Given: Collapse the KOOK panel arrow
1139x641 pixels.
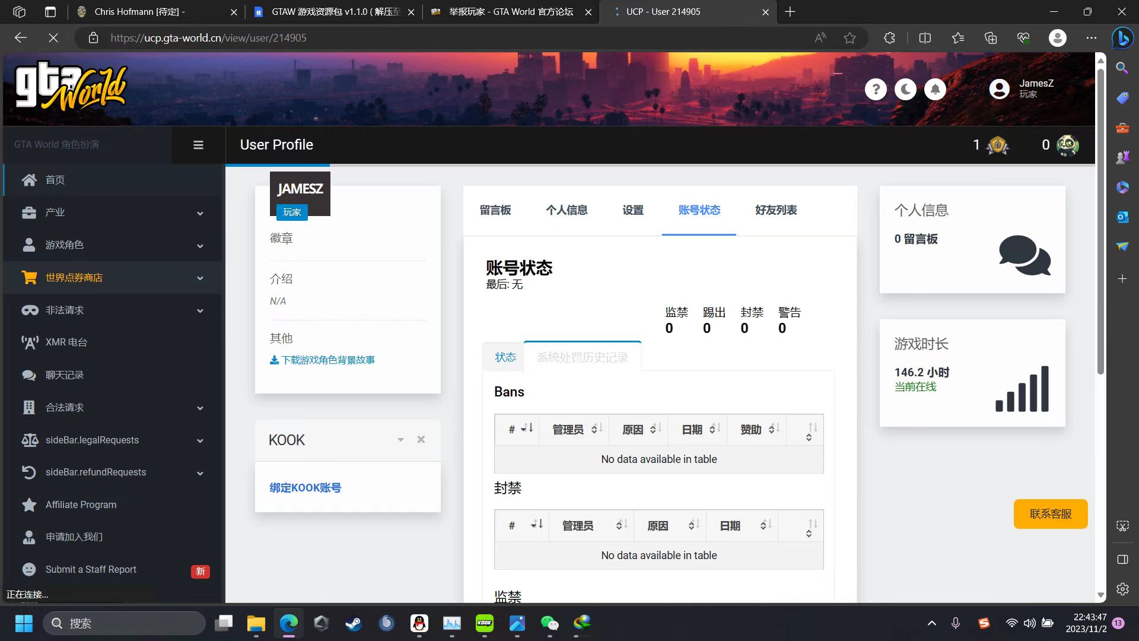Looking at the screenshot, I should point(400,440).
